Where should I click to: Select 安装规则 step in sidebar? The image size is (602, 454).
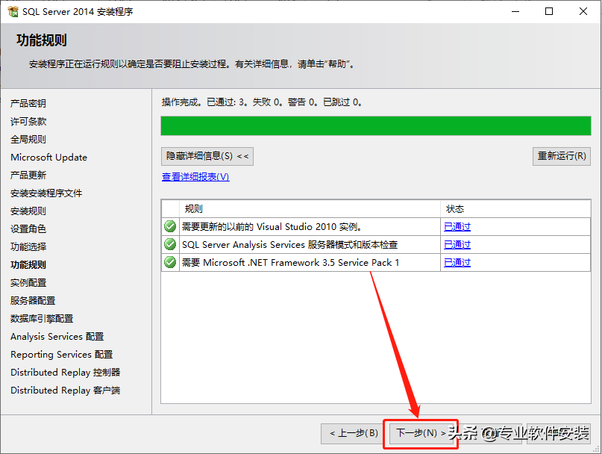[28, 211]
